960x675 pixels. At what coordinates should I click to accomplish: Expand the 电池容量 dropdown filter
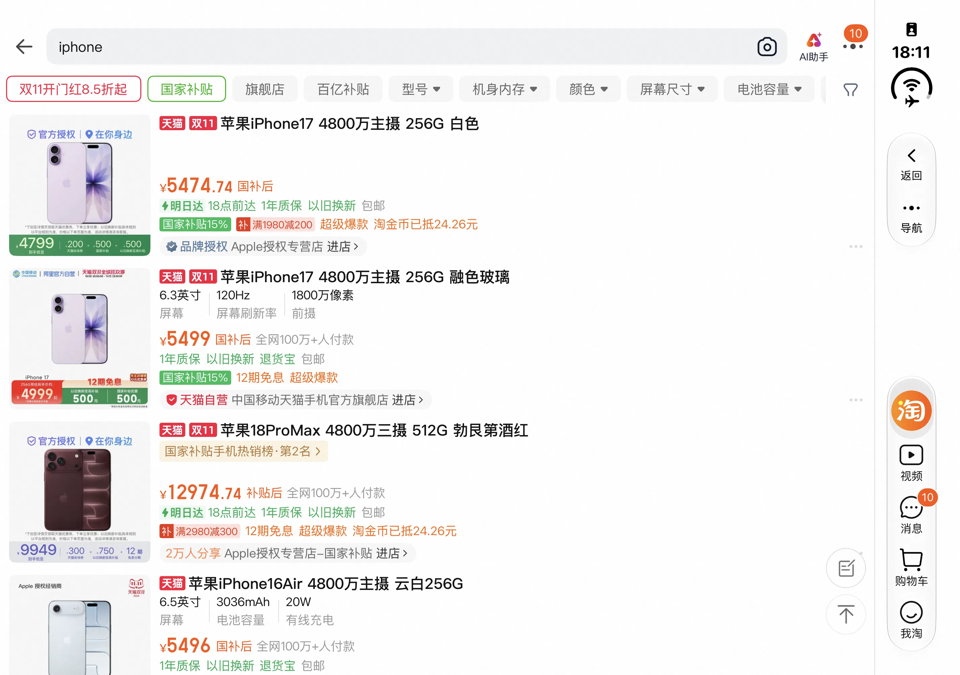(769, 89)
